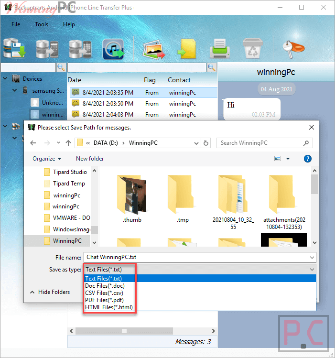Open the 20210804_10_32_55 folder
This screenshot has height=358, width=335.
click(233, 202)
